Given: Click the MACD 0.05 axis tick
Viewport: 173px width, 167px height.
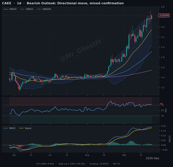Looking at the screenshot, I should click(x=163, y=140).
